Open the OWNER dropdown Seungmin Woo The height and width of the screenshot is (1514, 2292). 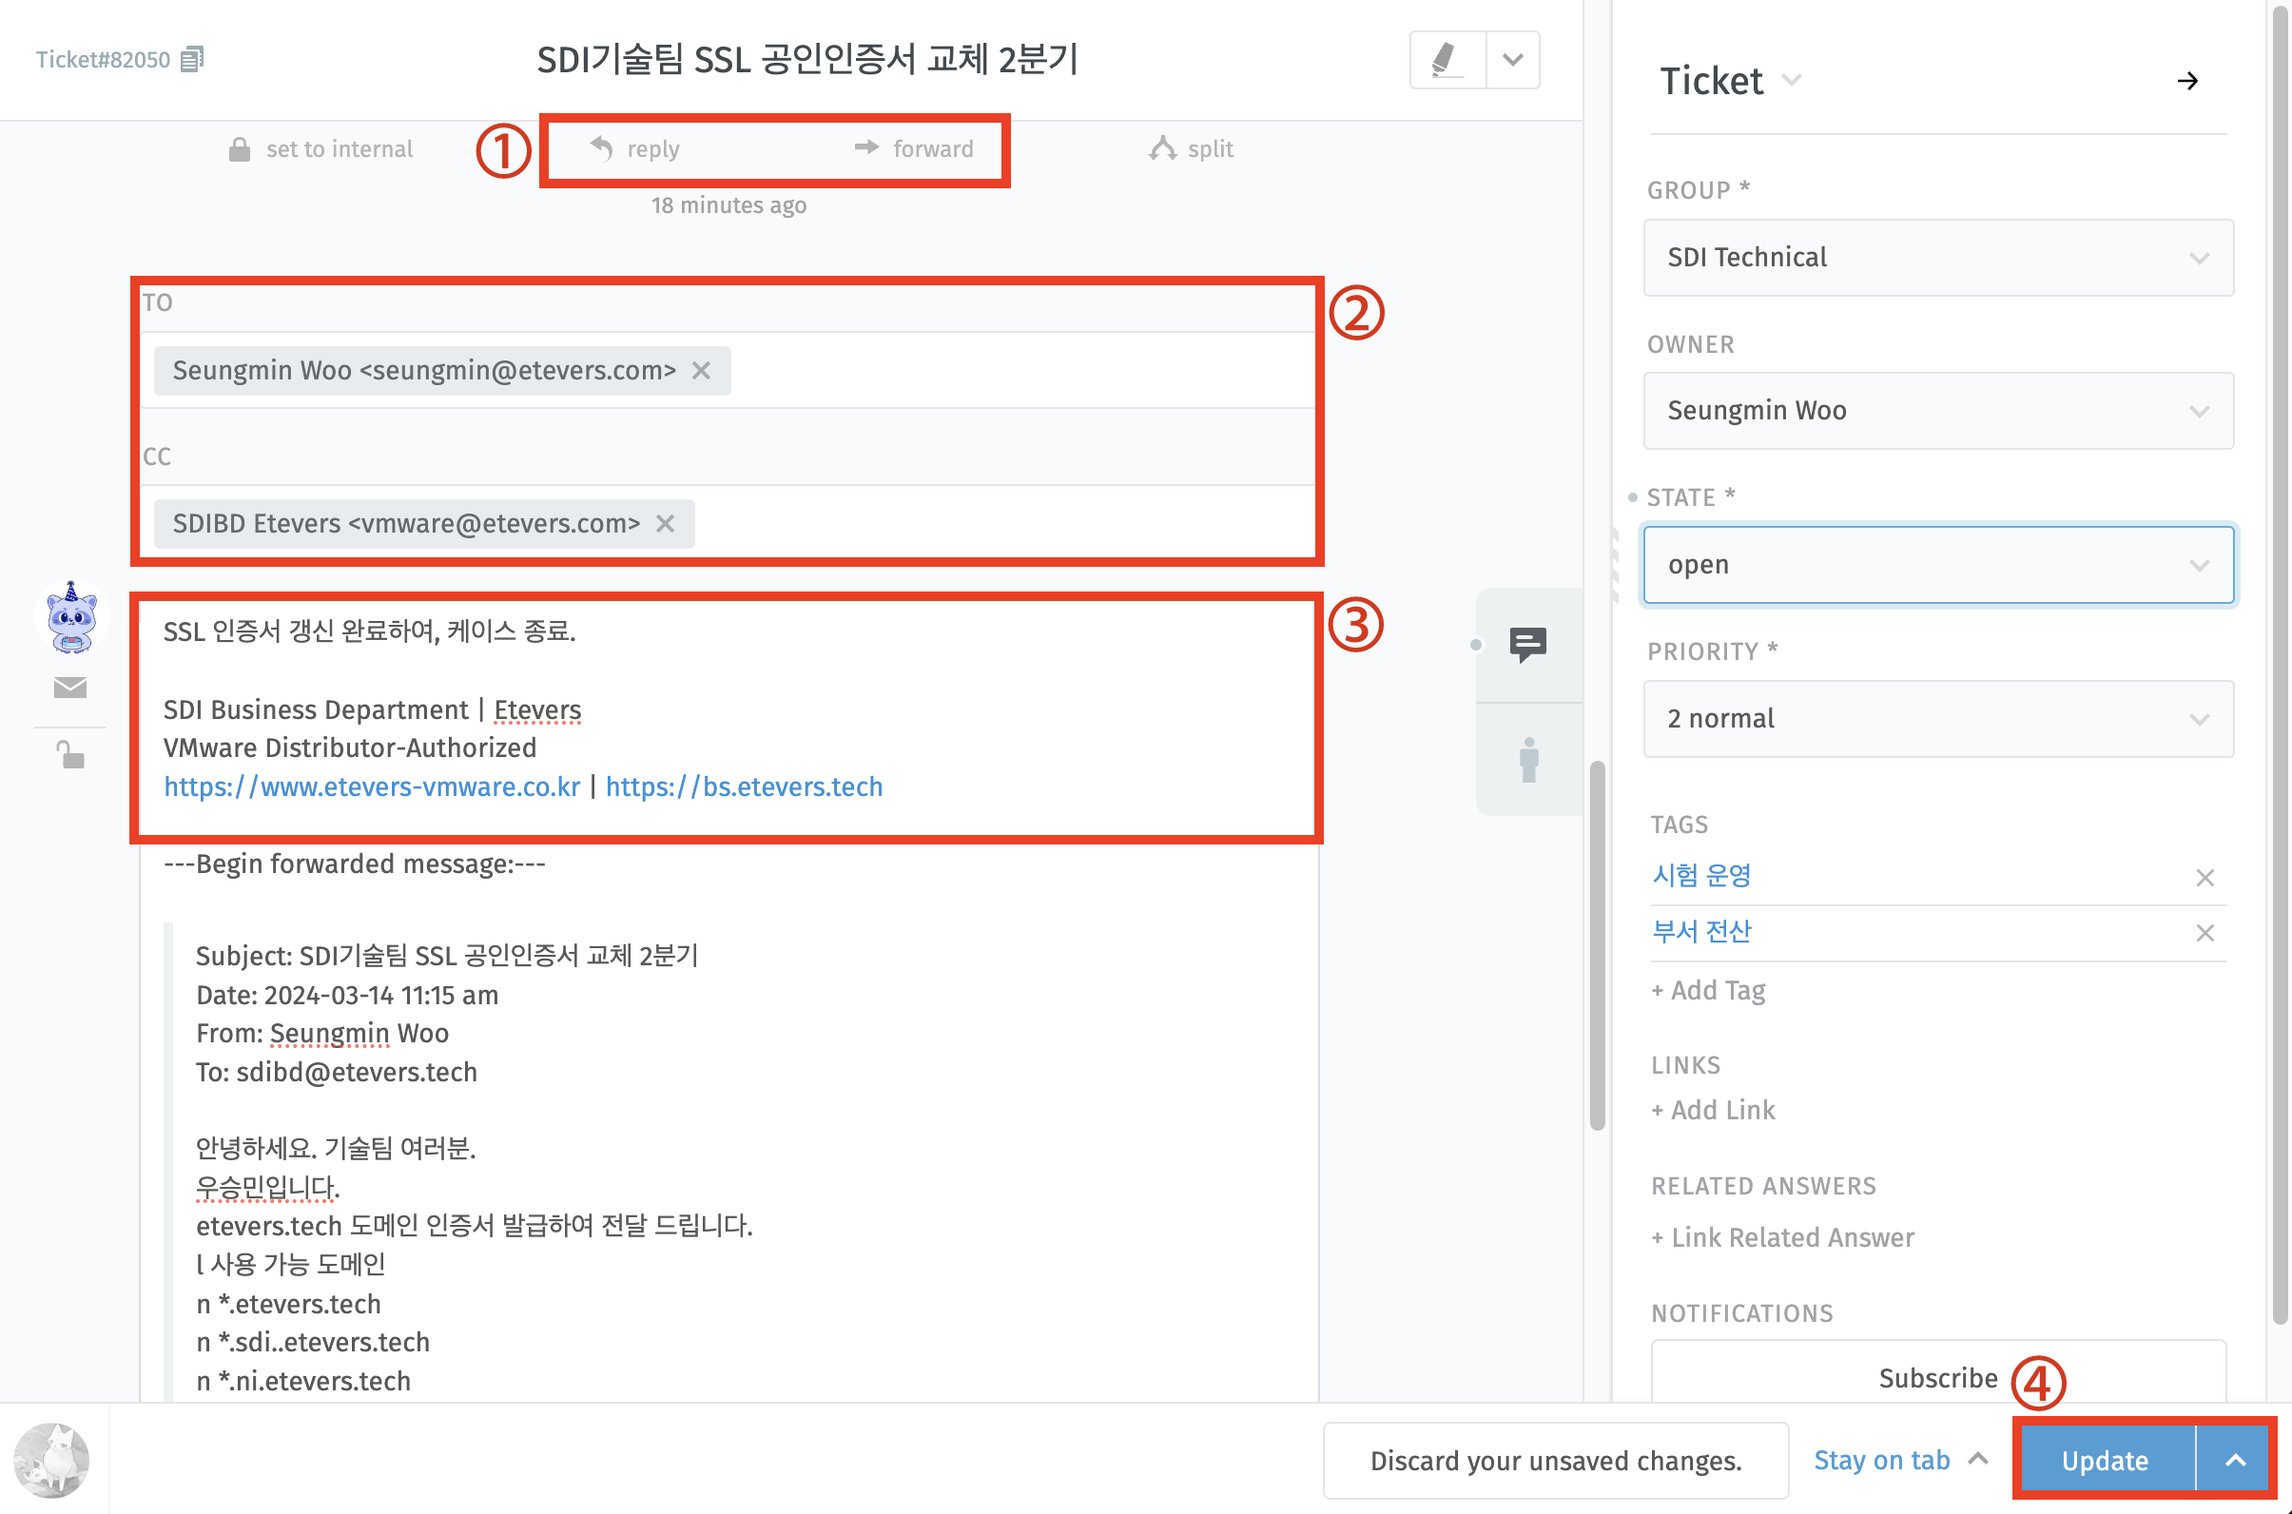pyautogui.click(x=1937, y=411)
